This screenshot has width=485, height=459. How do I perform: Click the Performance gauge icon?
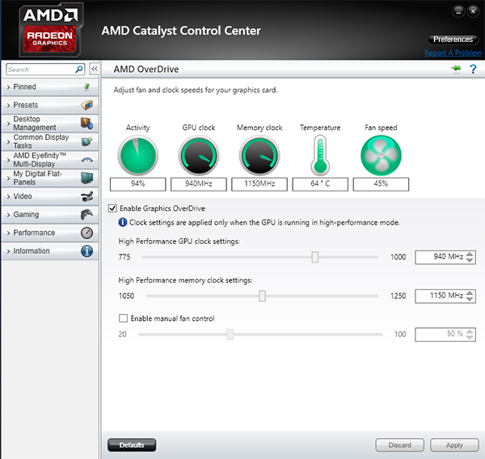pyautogui.click(x=87, y=233)
